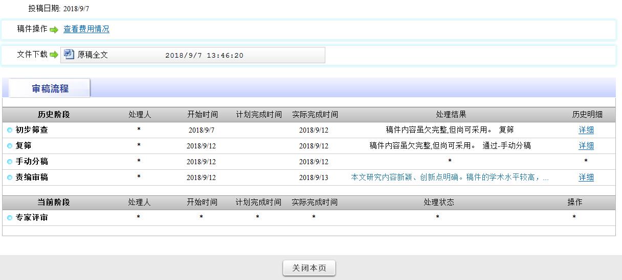Click the green arrow beside 文件下载

(x=54, y=55)
